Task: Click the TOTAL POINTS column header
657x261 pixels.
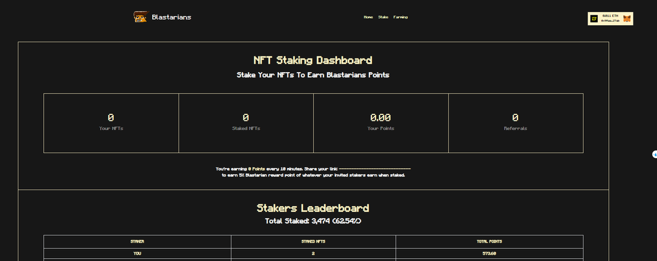Action: (489, 241)
